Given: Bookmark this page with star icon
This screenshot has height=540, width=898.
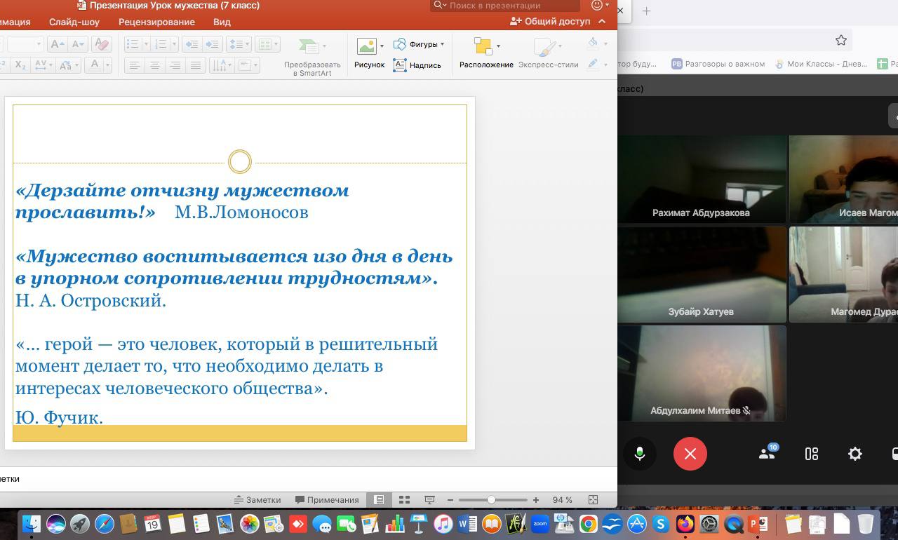Looking at the screenshot, I should 840,40.
